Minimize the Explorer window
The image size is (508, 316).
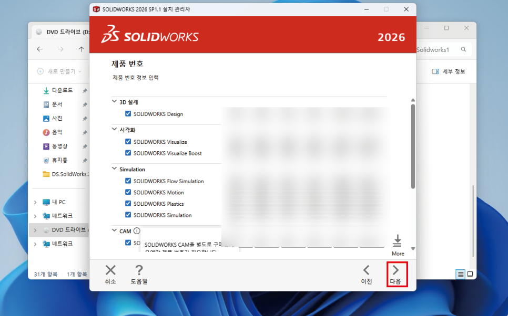pyautogui.click(x=427, y=28)
